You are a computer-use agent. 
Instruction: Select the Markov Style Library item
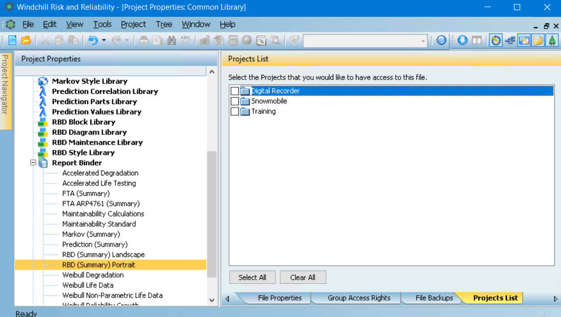point(89,81)
